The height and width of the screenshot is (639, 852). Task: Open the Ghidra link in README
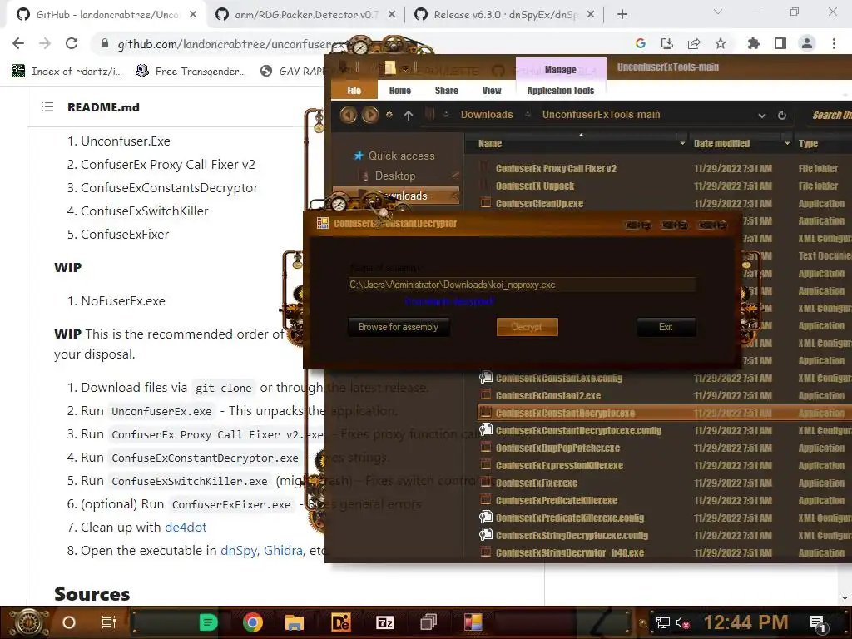283,551
